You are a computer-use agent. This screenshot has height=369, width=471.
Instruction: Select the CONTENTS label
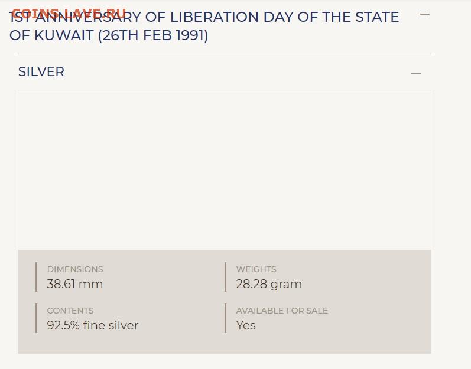click(70, 311)
